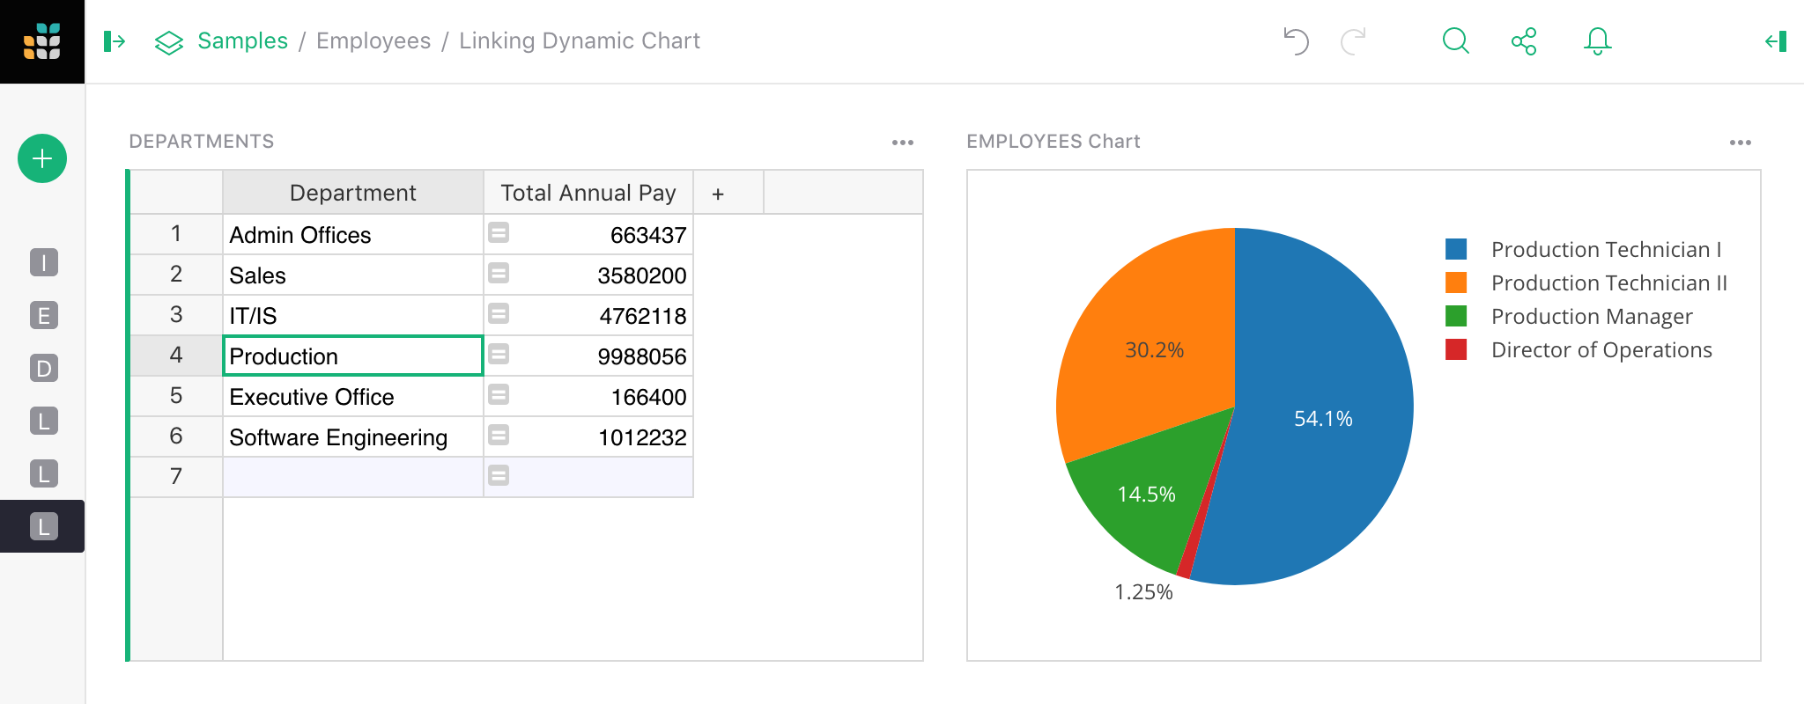Toggle Production Technician I legend entry
Screen dimensions: 1804x704
1606,250
